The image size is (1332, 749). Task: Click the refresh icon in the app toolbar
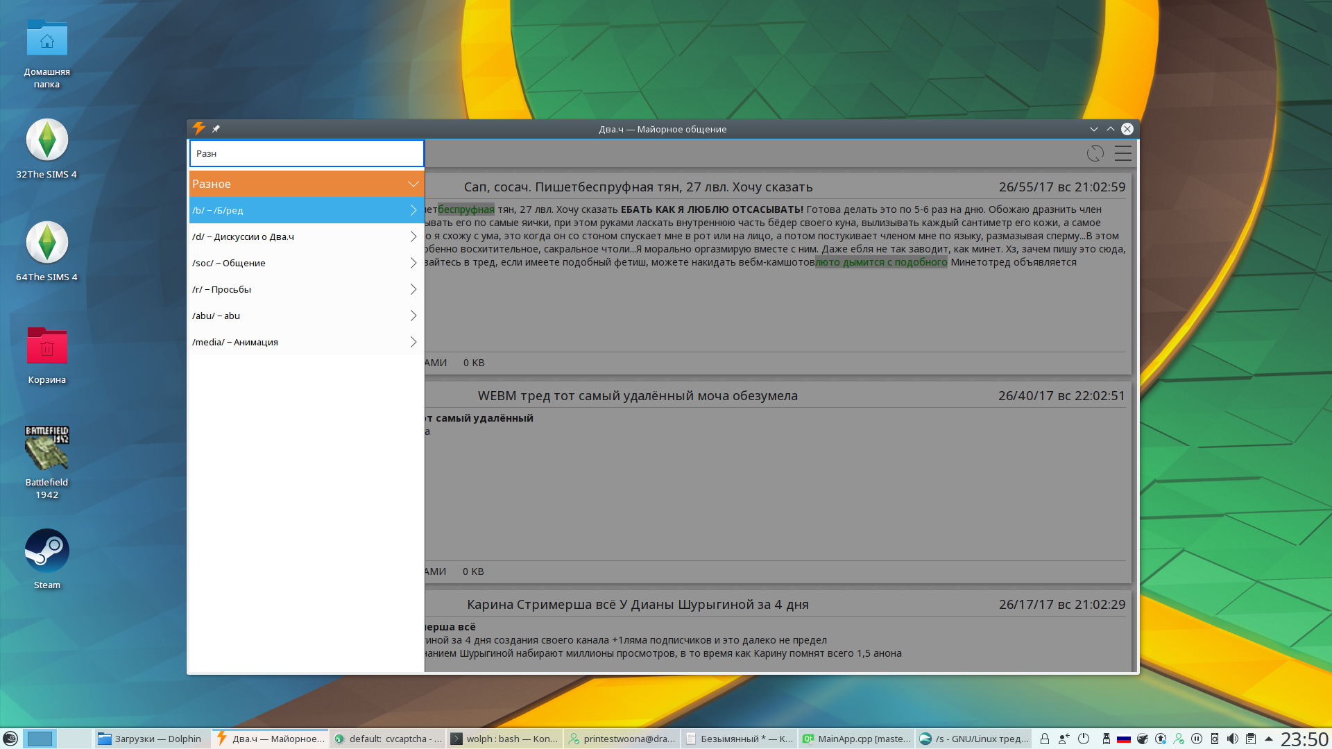(1095, 153)
